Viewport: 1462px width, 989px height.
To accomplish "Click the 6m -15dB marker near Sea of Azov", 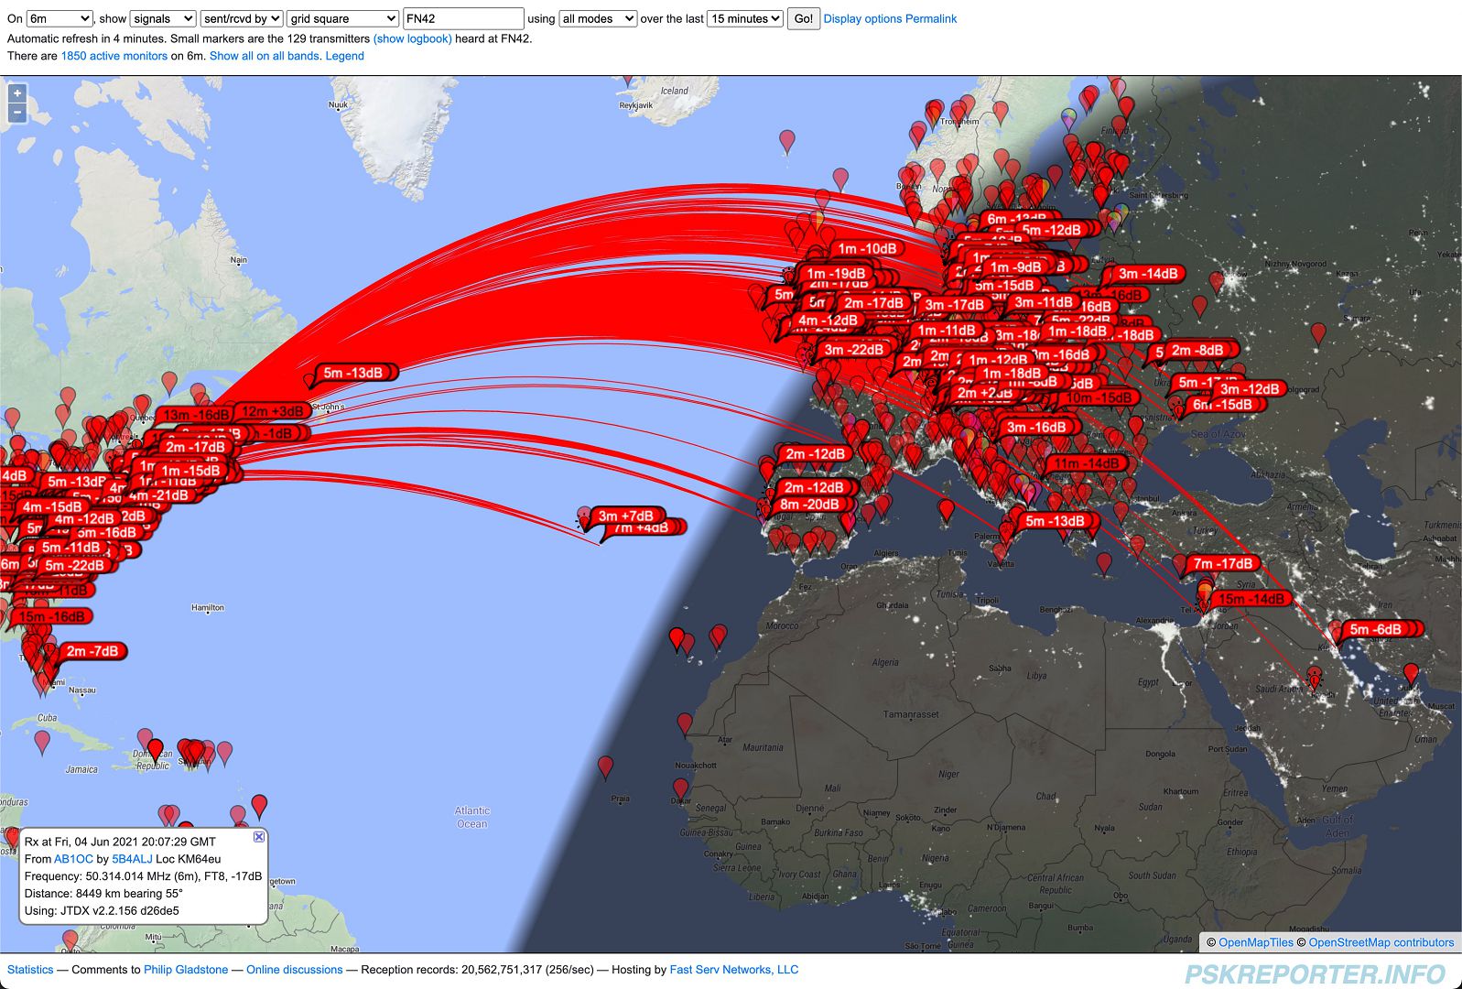I will 1222,405.
